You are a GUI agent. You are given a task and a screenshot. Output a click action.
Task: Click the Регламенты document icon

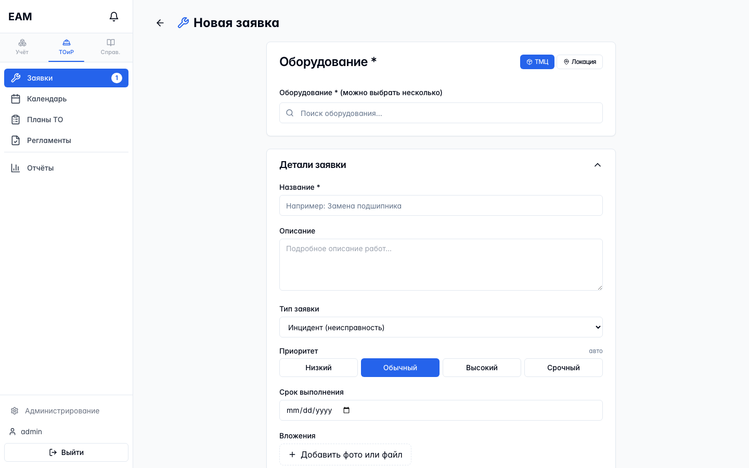tap(16, 140)
